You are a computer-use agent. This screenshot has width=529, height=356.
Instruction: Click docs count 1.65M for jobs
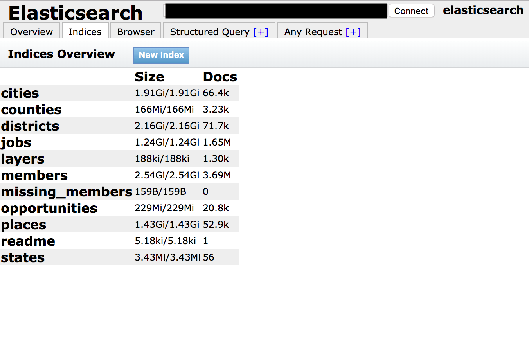click(x=217, y=142)
